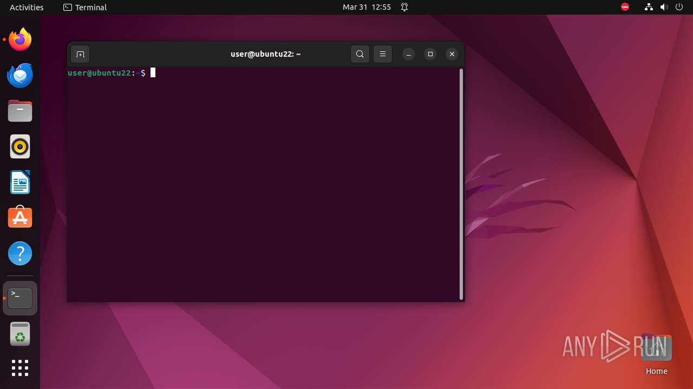
Task: Open the clock calendar Mar 31 12:55
Action: click(x=367, y=8)
